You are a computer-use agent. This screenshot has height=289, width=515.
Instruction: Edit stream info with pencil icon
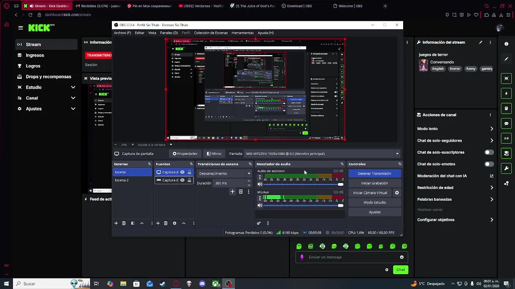[x=480, y=42]
